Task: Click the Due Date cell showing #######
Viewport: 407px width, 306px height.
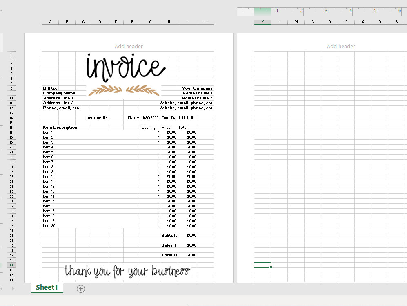Action: [x=187, y=117]
